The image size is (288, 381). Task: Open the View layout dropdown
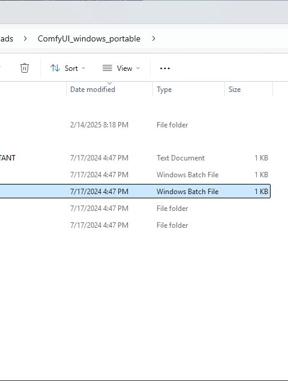point(121,69)
